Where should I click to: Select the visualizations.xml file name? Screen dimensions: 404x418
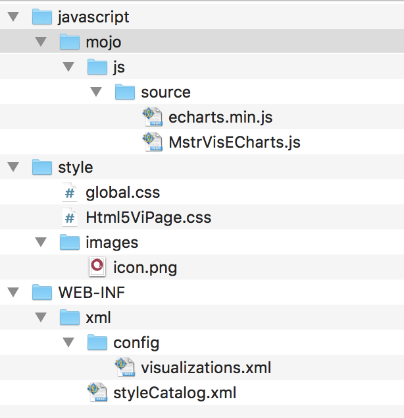point(206,368)
